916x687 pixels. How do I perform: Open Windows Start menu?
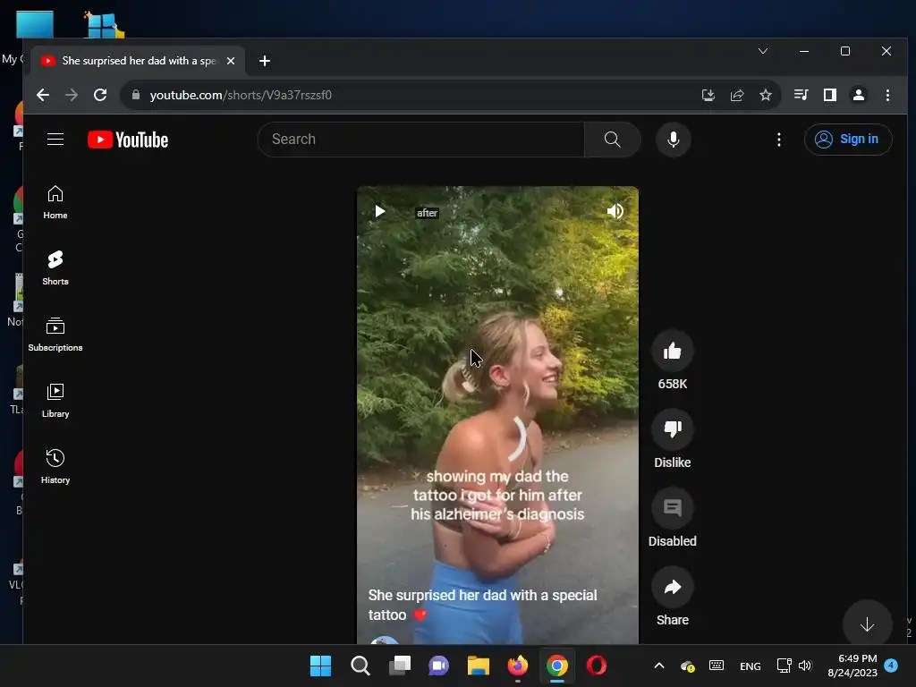click(320, 666)
